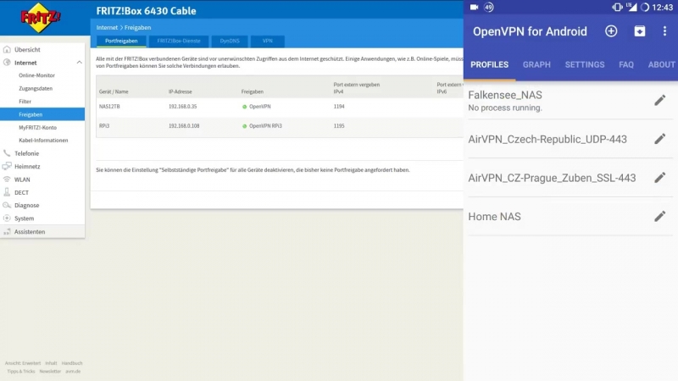Open Zugangsdaten in the sidebar
678x381 pixels.
point(36,88)
